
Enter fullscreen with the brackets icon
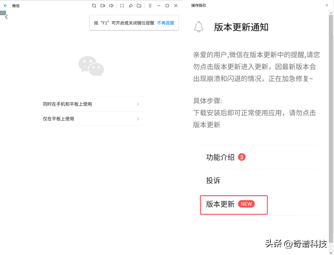pyautogui.click(x=122, y=6)
